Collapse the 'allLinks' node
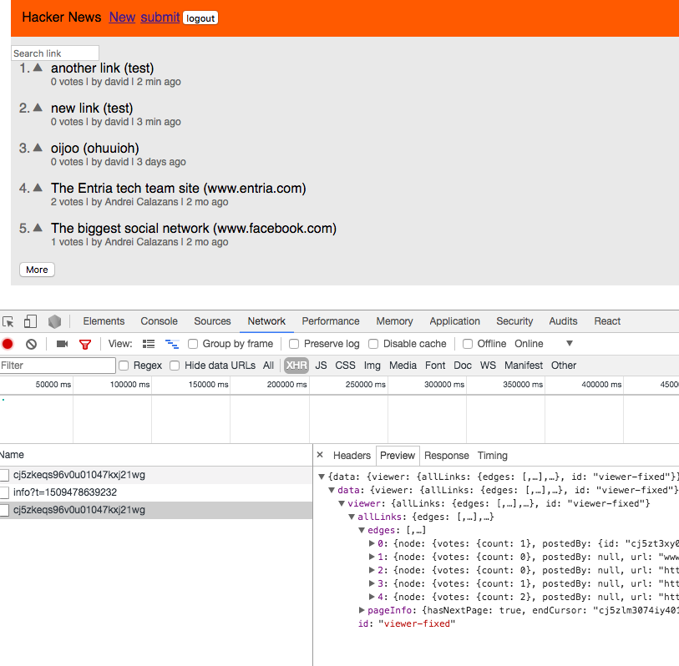679x666 pixels. tap(352, 517)
